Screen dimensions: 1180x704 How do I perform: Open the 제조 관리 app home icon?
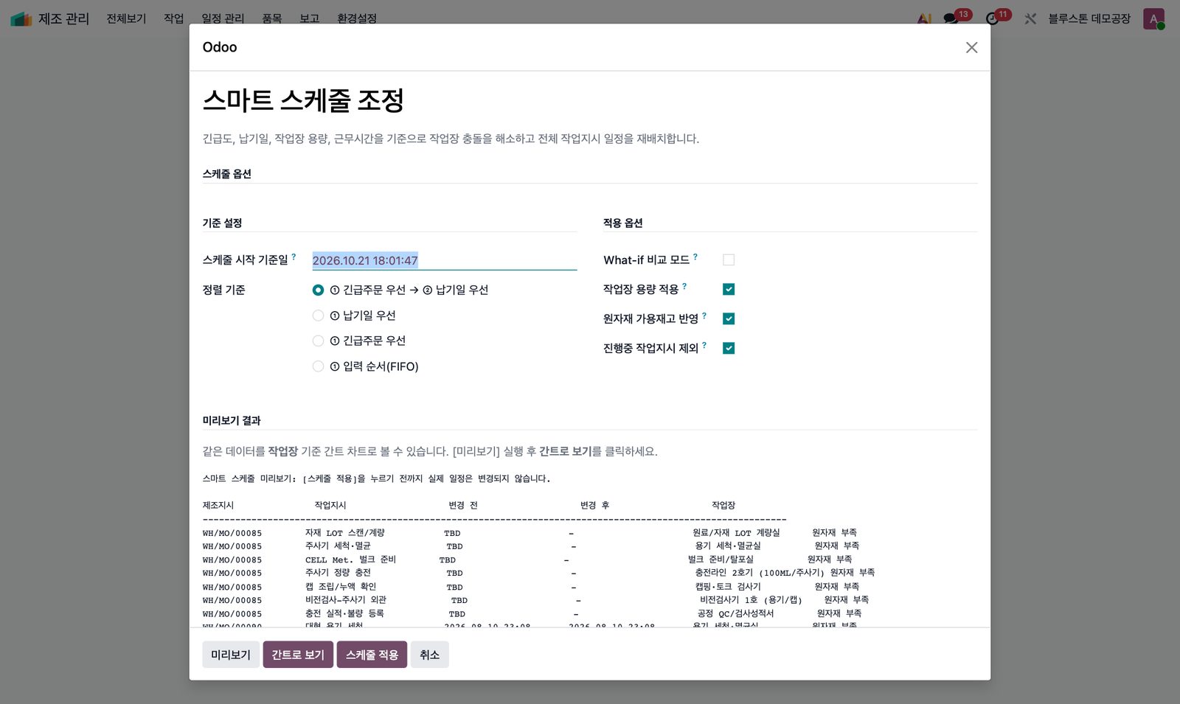click(21, 18)
